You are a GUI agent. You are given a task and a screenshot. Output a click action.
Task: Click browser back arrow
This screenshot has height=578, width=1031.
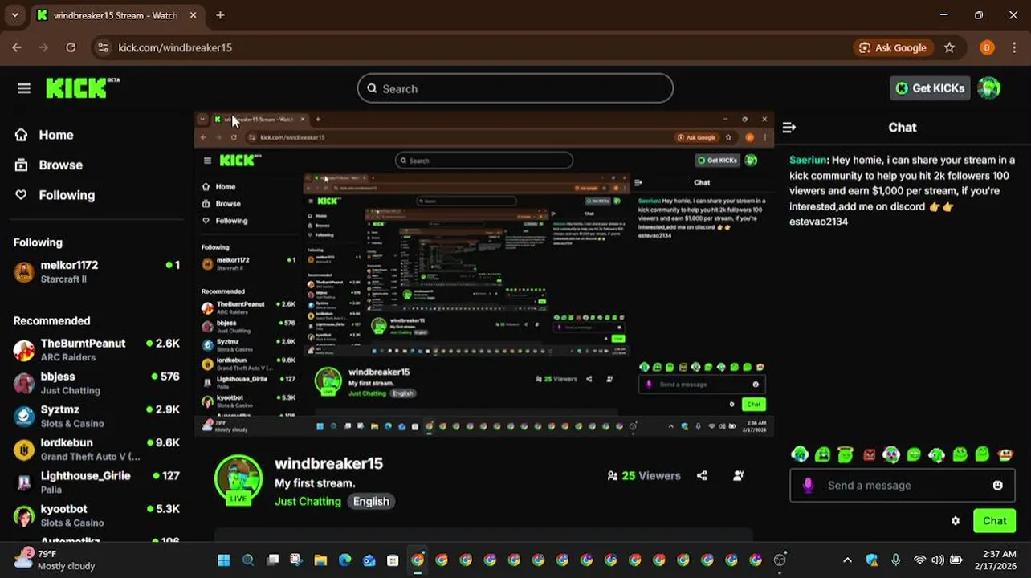[17, 47]
